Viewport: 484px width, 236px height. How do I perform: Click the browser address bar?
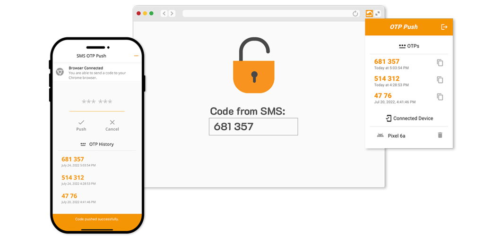click(271, 14)
